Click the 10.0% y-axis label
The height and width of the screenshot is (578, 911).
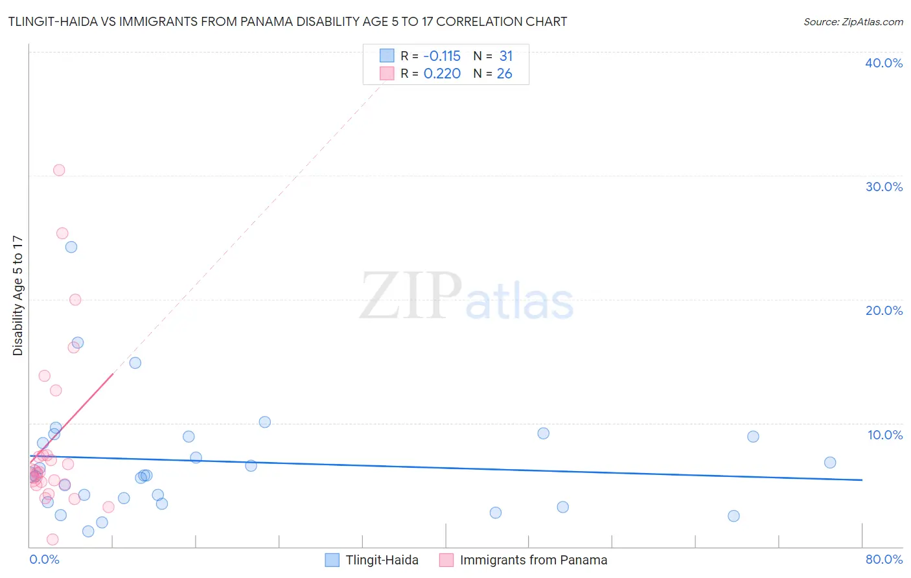[885, 435]
